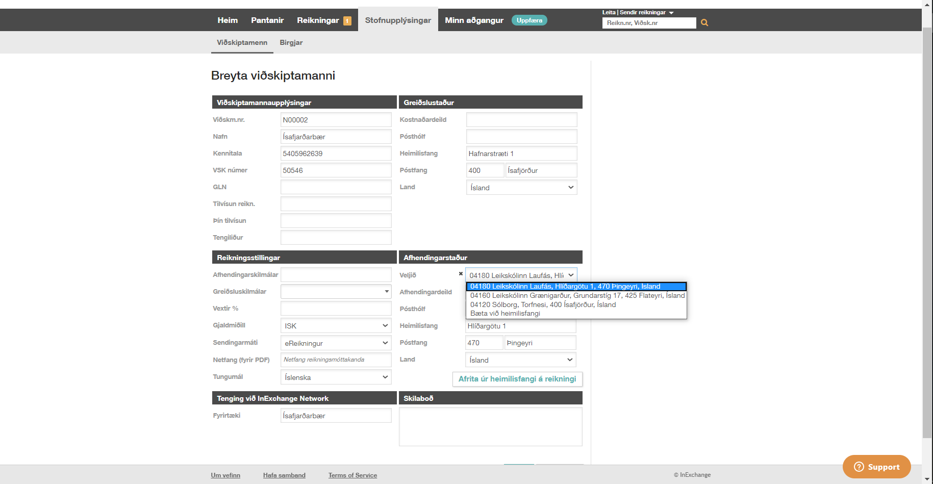Select 04160 Leikskólinn Grænigarður address option

(576, 295)
